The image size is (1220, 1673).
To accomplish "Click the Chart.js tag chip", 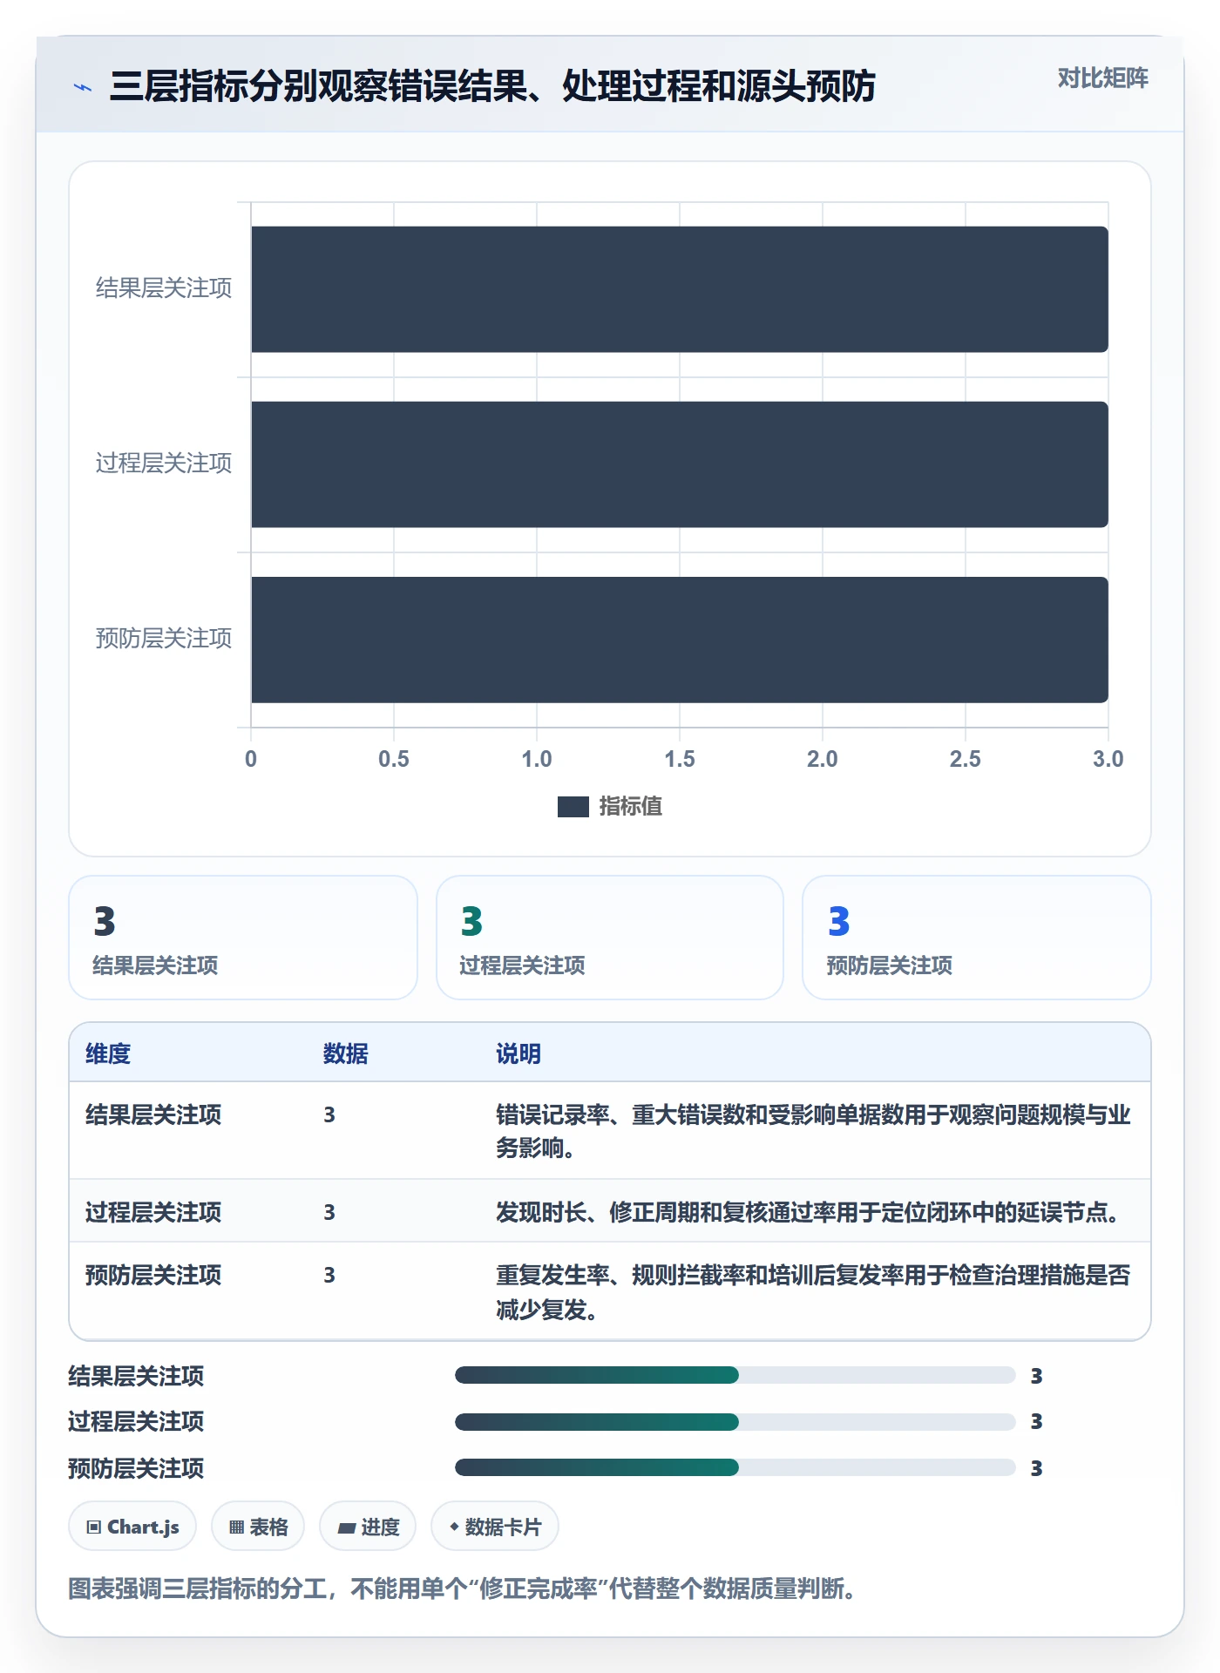I will tap(132, 1527).
